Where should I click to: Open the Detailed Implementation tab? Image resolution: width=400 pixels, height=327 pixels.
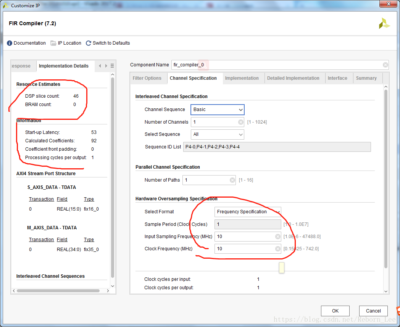pos(293,78)
